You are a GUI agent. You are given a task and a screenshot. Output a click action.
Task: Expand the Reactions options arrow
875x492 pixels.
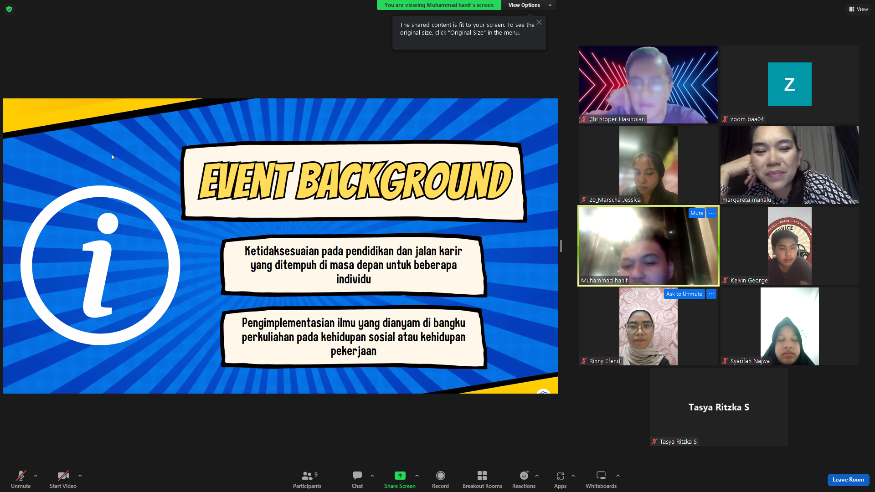pos(537,476)
